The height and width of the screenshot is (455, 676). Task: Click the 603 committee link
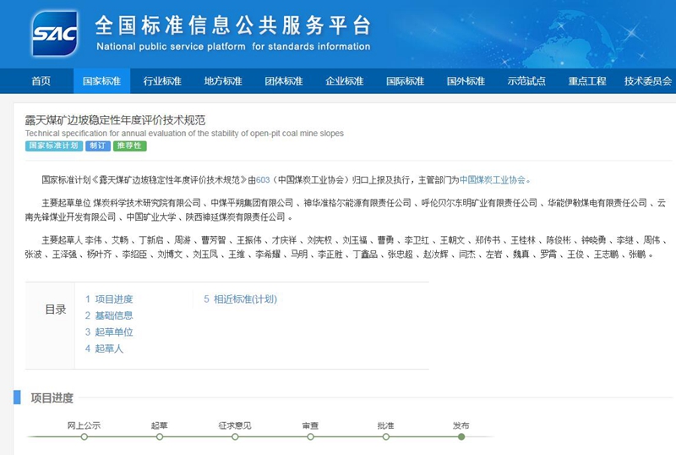[262, 179]
